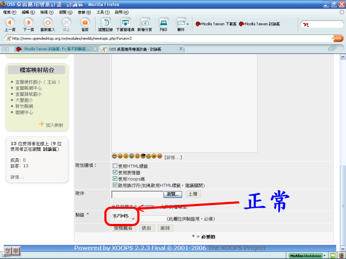Click the 返回 back button

165,228
